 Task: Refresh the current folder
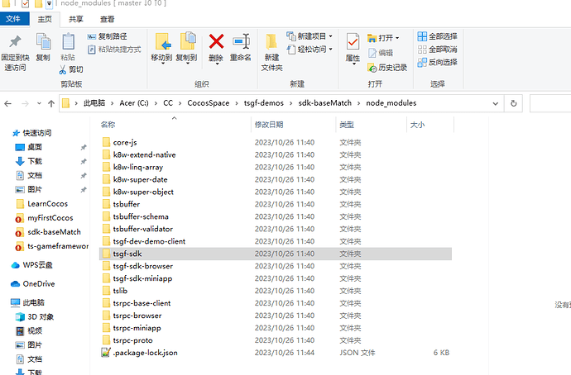click(513, 103)
